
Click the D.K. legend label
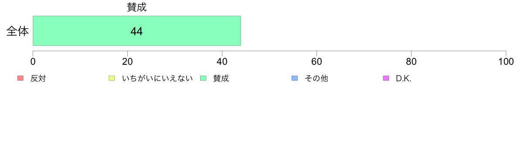404,79
